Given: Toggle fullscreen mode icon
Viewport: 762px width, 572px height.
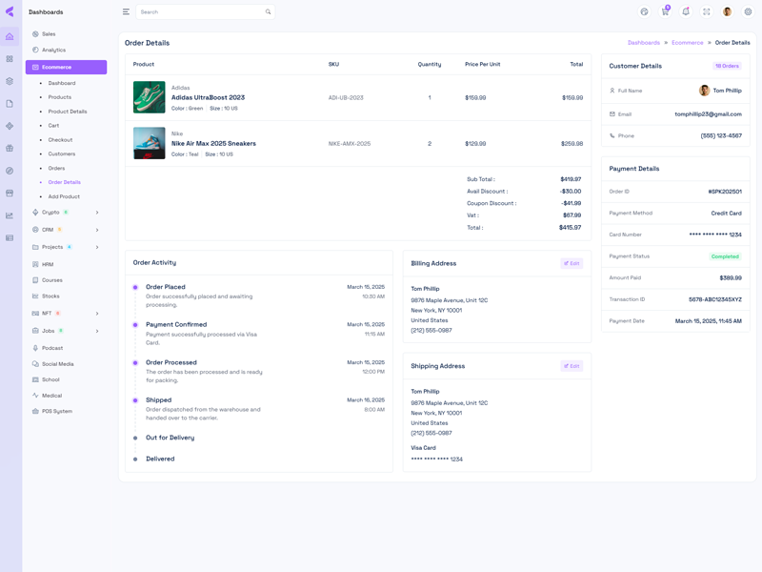Looking at the screenshot, I should point(707,12).
